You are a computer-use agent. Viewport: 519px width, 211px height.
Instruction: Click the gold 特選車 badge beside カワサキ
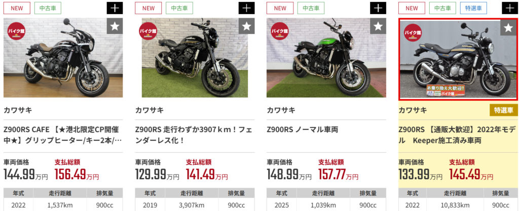click(x=503, y=111)
